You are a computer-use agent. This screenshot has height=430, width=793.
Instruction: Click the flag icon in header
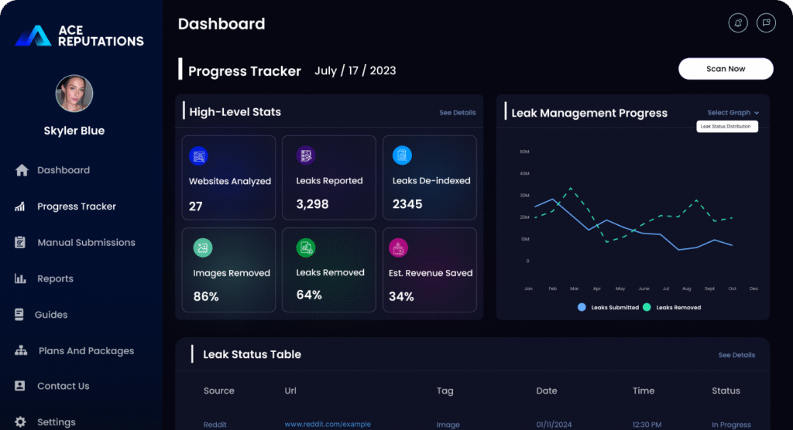click(765, 22)
